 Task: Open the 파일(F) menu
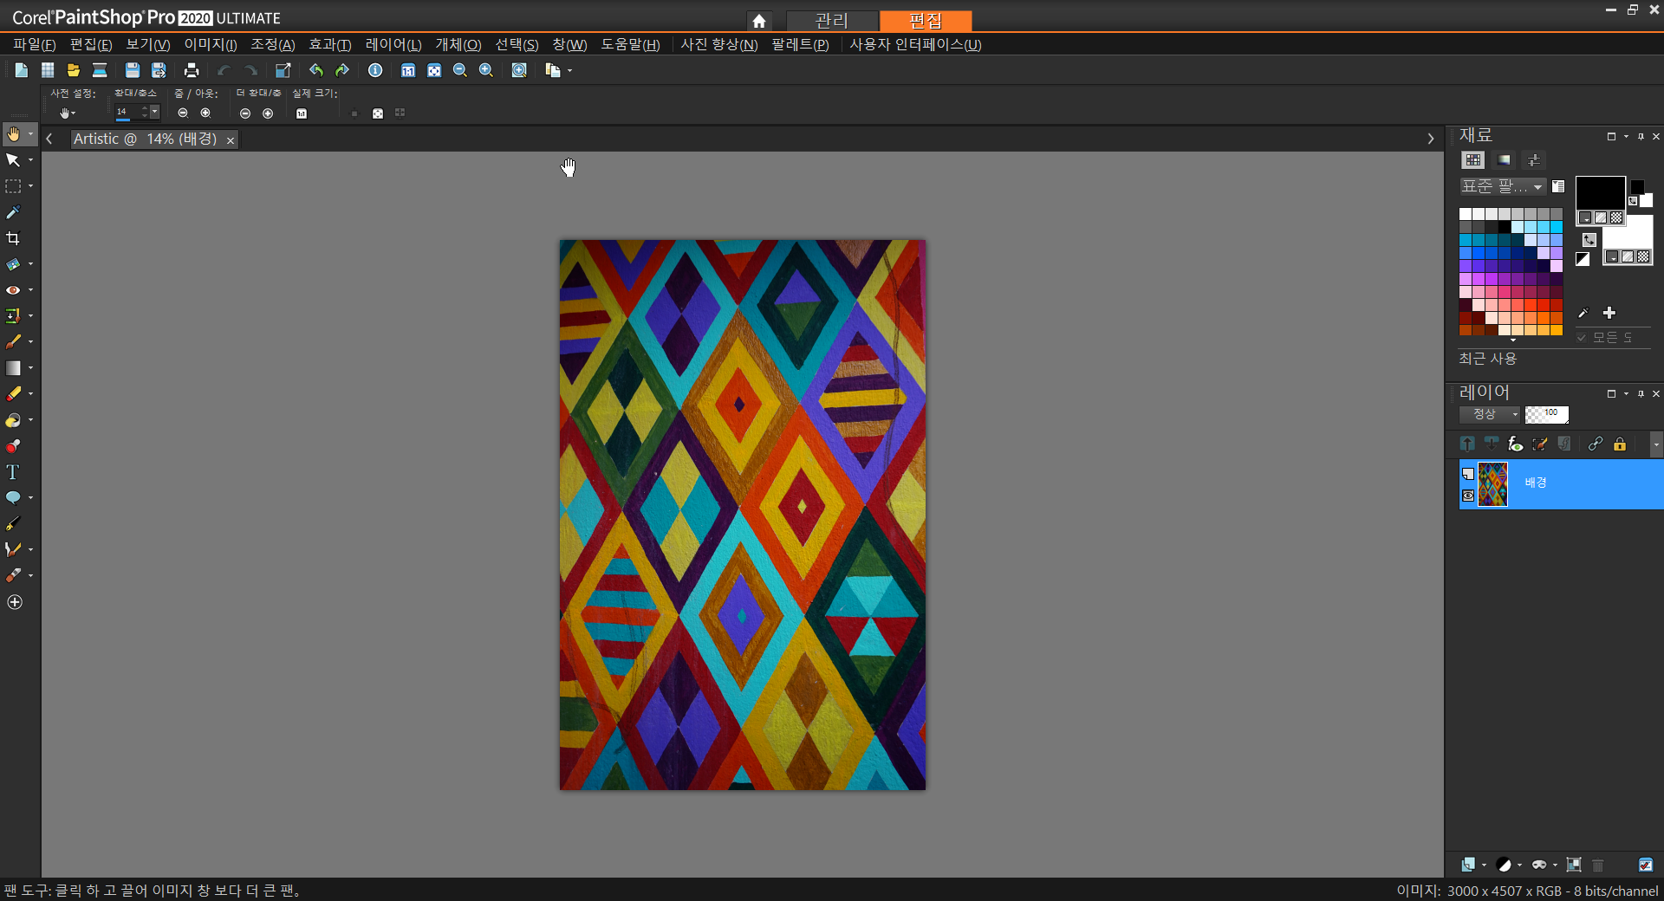(x=35, y=44)
